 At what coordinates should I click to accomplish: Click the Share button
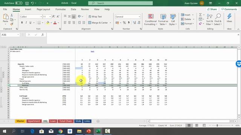(212, 9)
